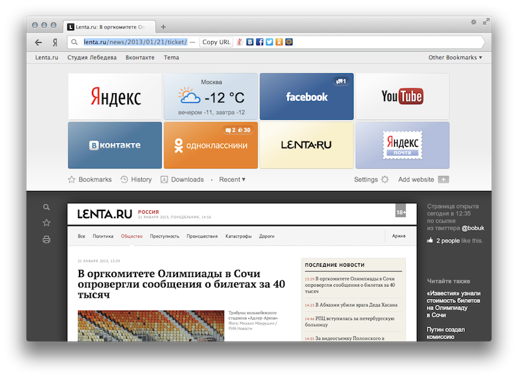Enter fullscreen with the arrows icon
Viewport: 518px width, 378px height.
(x=486, y=21)
